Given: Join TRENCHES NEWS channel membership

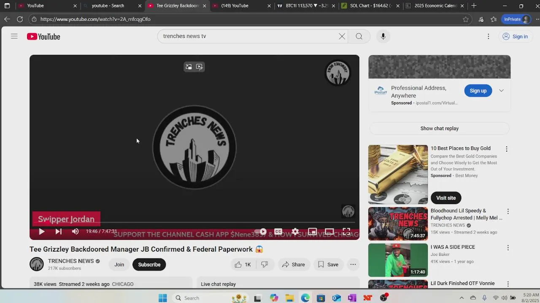Looking at the screenshot, I should point(119,264).
